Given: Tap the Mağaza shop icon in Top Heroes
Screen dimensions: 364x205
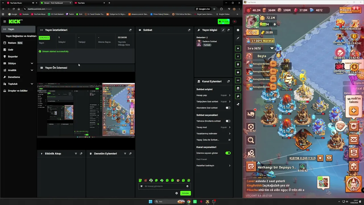Looking at the screenshot, I should coord(350,10).
